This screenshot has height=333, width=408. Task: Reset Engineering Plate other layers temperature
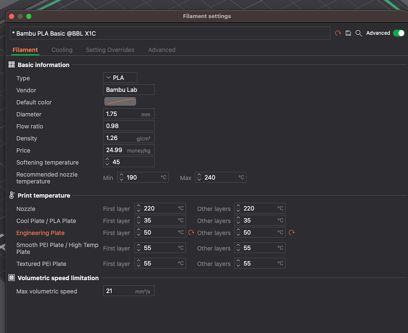pyautogui.click(x=291, y=233)
